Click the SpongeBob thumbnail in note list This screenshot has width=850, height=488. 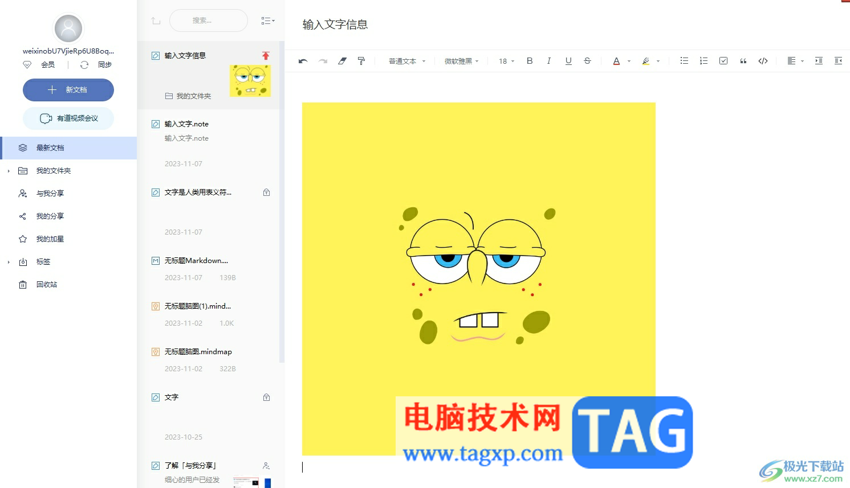pos(250,80)
